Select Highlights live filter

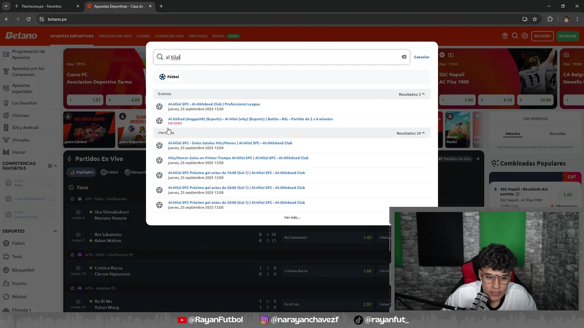coord(82,172)
